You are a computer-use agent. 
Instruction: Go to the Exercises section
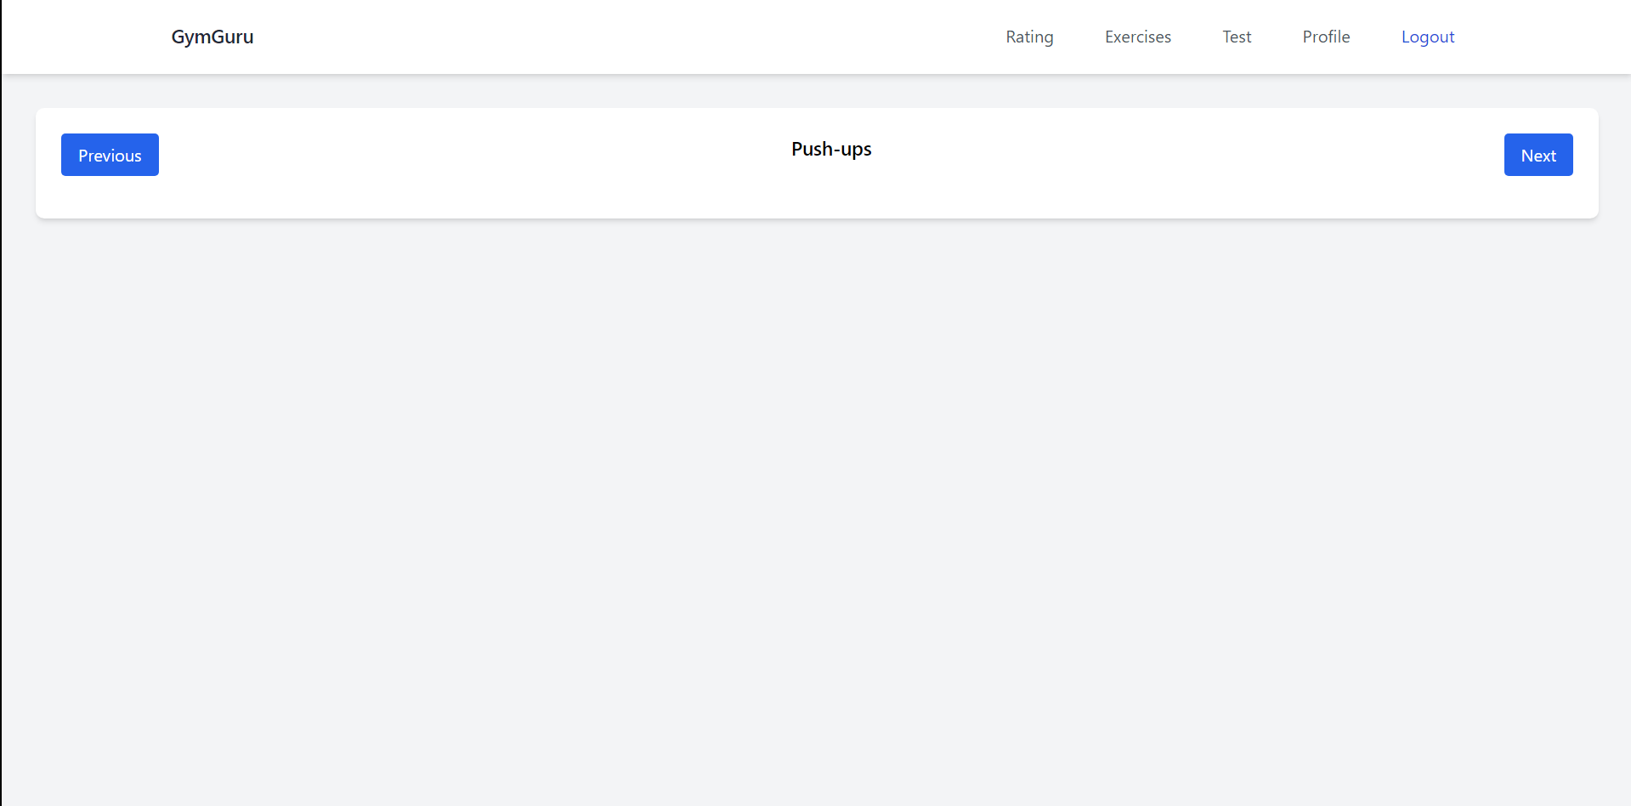[1137, 37]
